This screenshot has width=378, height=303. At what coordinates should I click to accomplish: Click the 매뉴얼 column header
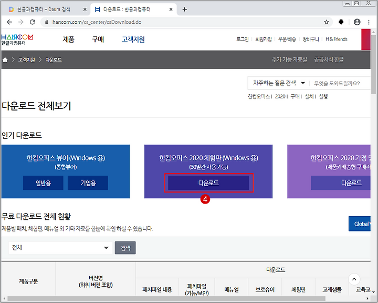[232, 290]
